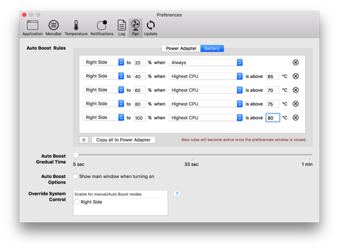Click 'Copy all to Power Adapter' button
Image resolution: width=339 pixels, height=250 pixels.
pos(123,140)
